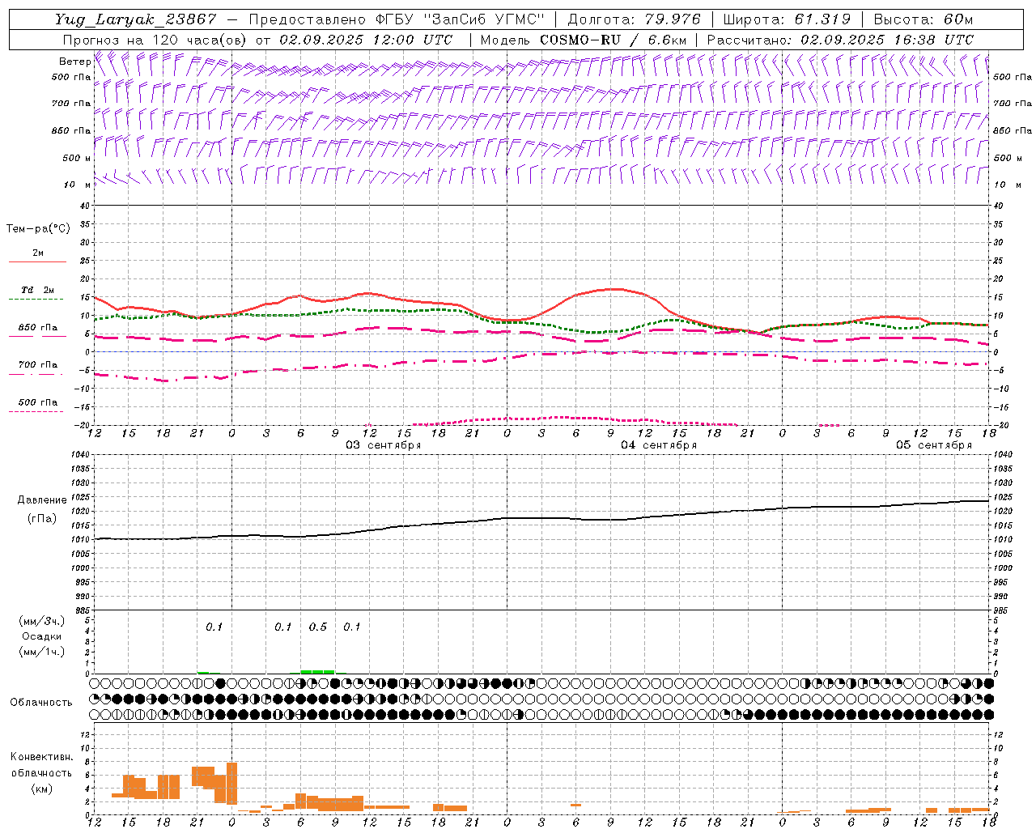Click the tallest orange convective cloud bar

[231, 783]
